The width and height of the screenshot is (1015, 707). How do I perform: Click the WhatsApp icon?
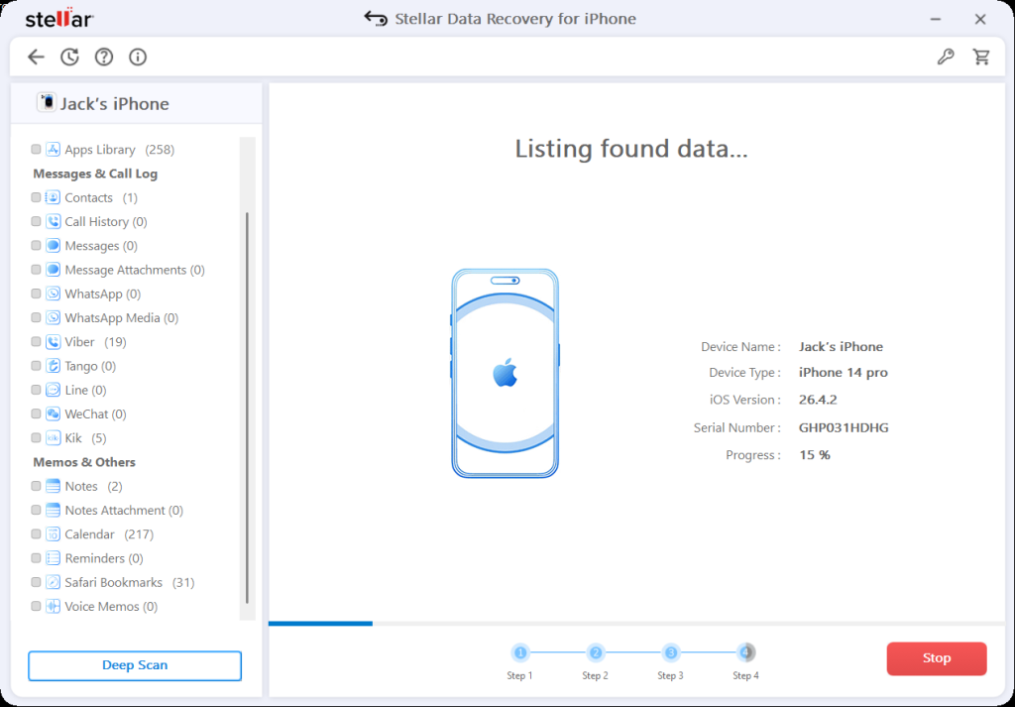54,294
